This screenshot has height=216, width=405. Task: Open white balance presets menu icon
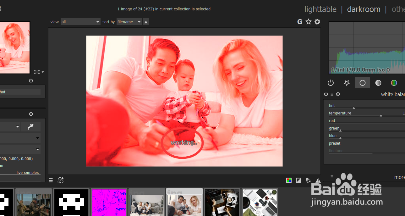pyautogui.click(x=332, y=94)
